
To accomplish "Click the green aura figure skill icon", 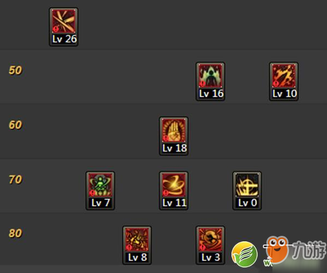I will coord(210,75).
